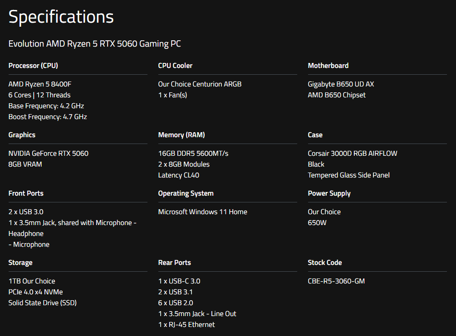This screenshot has width=456, height=336.
Task: Click the 650W power supply value
Action: click(317, 223)
